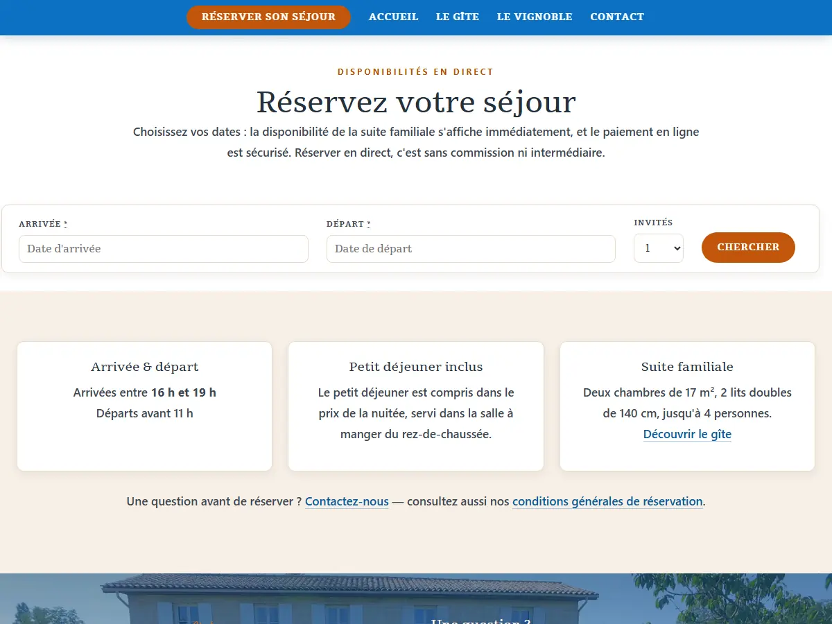Follow the Découvrir le gîte link
Image resolution: width=832 pixels, height=624 pixels.
click(687, 434)
